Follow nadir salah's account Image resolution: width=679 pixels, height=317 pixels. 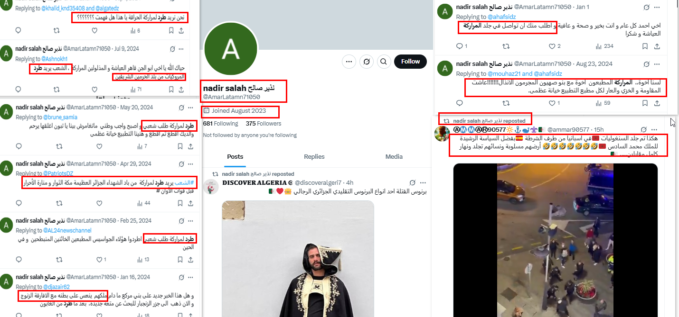[x=410, y=62]
